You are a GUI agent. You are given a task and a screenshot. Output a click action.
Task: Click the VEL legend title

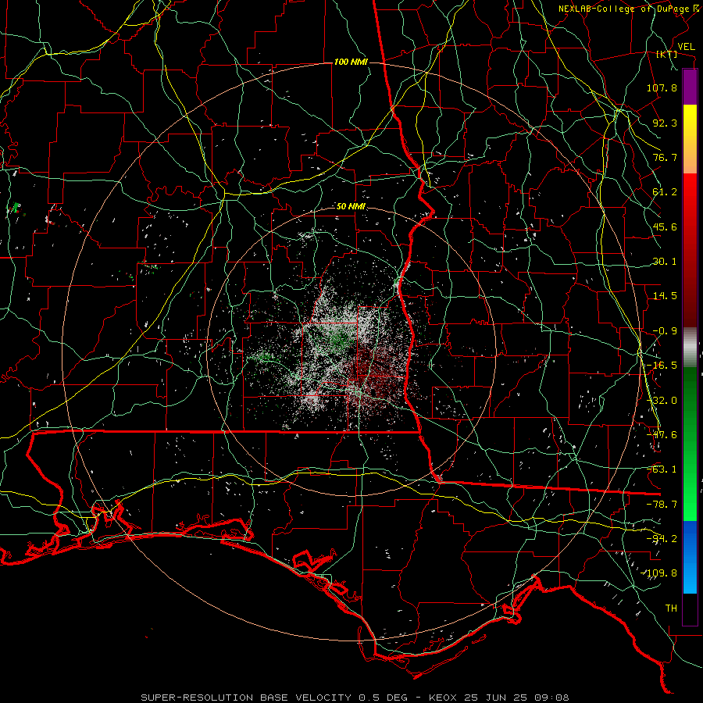(x=686, y=47)
